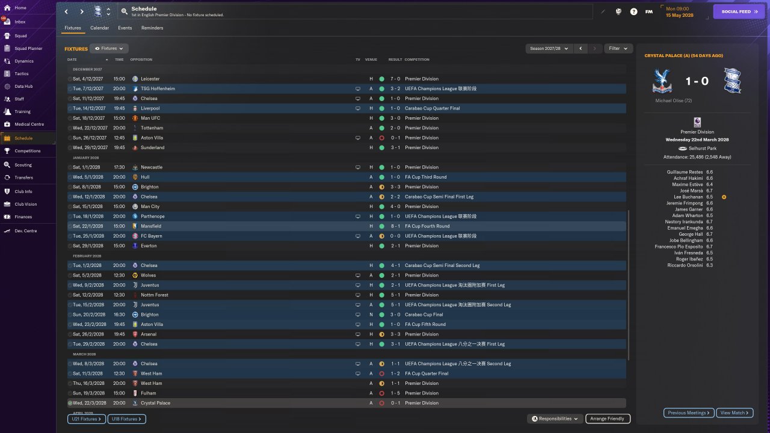Expand the Responsibilities dropdown
The image size is (770, 433).
pos(555,419)
